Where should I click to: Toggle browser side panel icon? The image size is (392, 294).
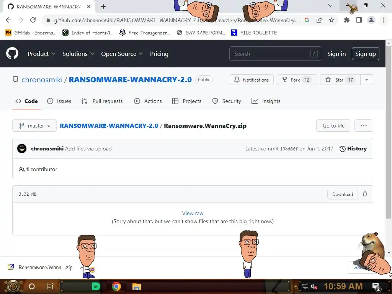click(x=359, y=20)
